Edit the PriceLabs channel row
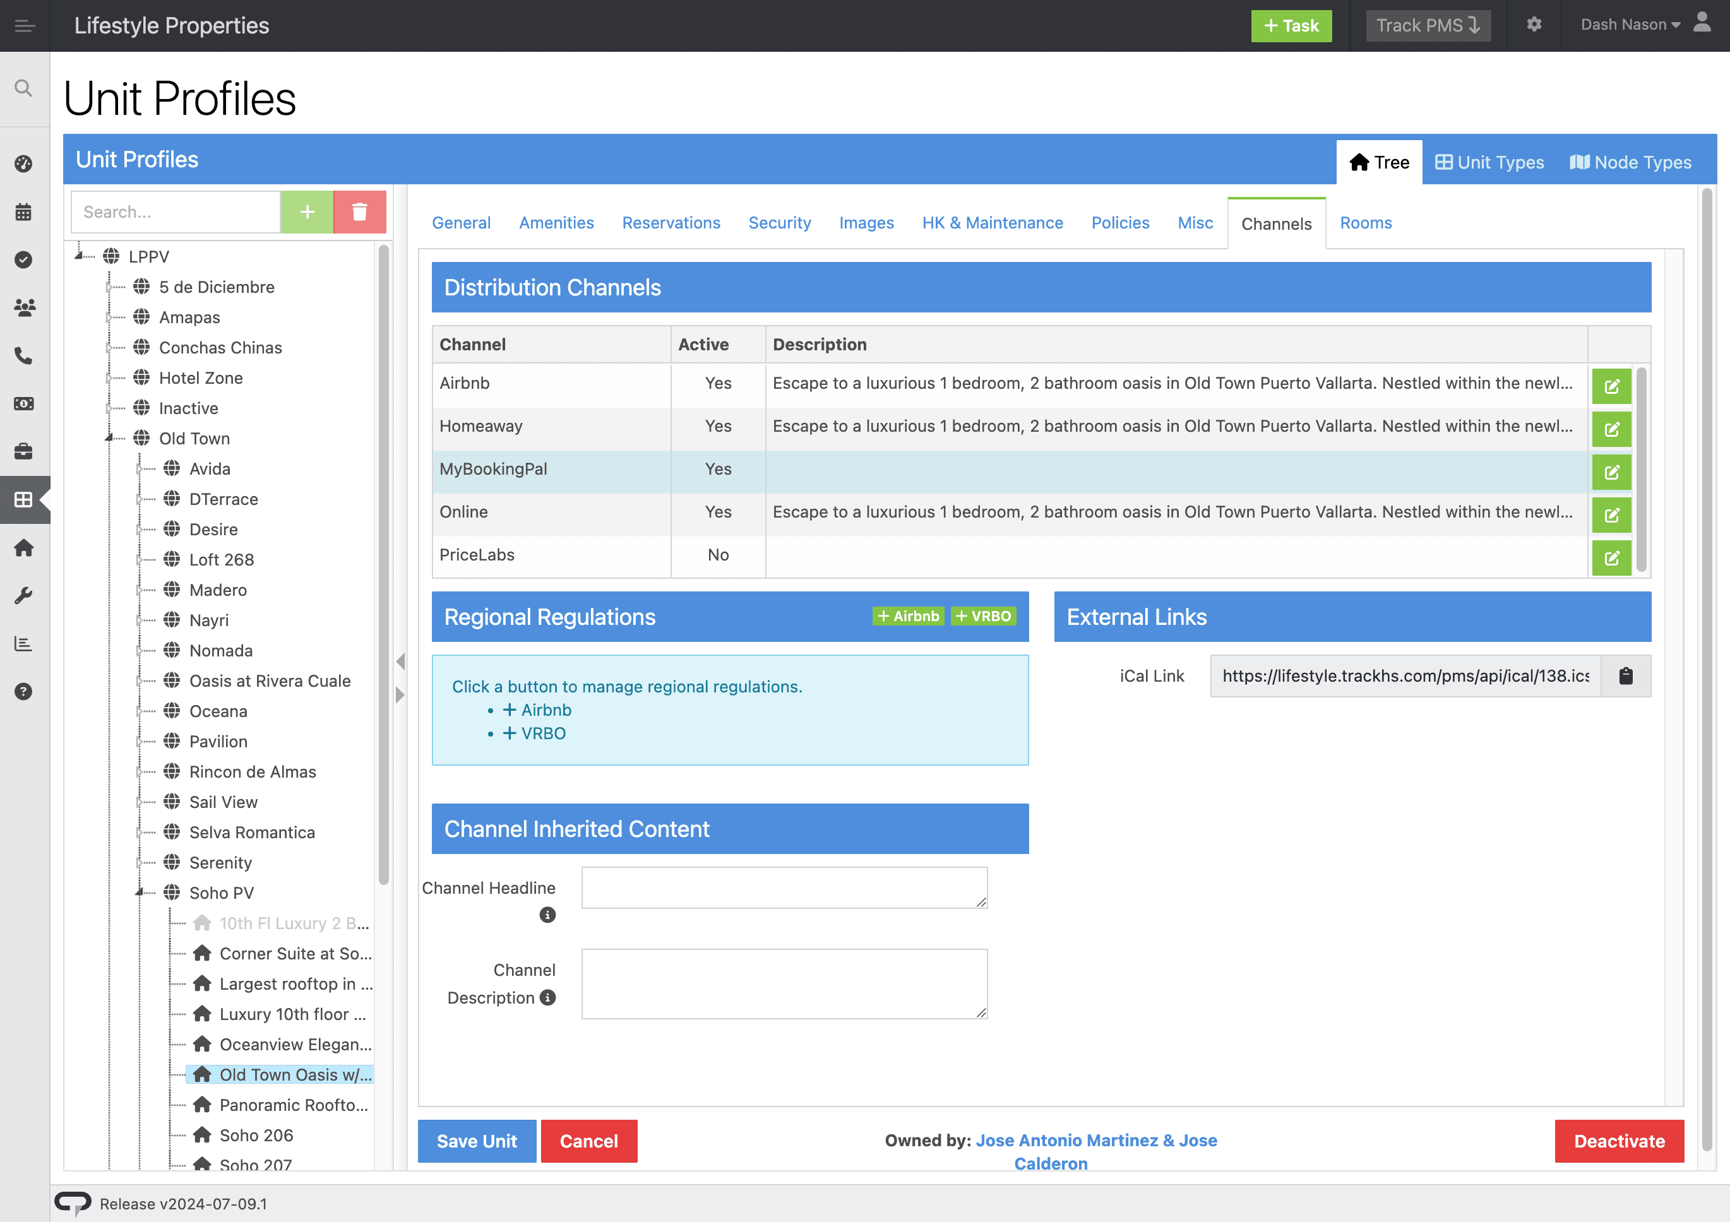 (x=1612, y=558)
